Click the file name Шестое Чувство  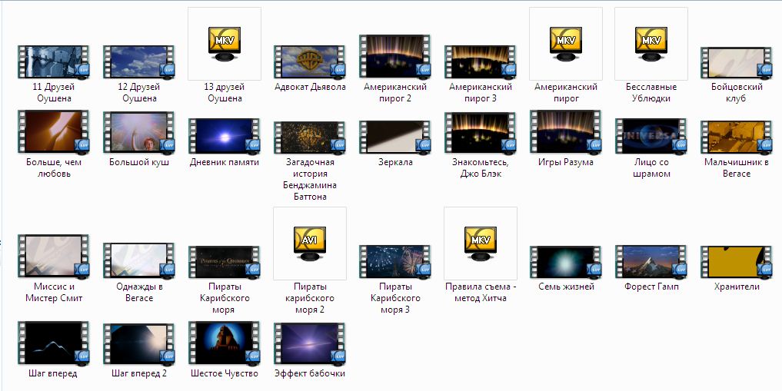coord(225,373)
